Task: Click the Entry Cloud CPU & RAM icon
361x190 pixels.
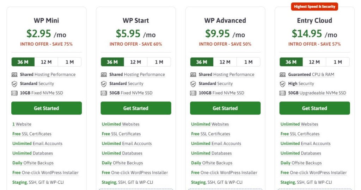Action: click(283, 74)
